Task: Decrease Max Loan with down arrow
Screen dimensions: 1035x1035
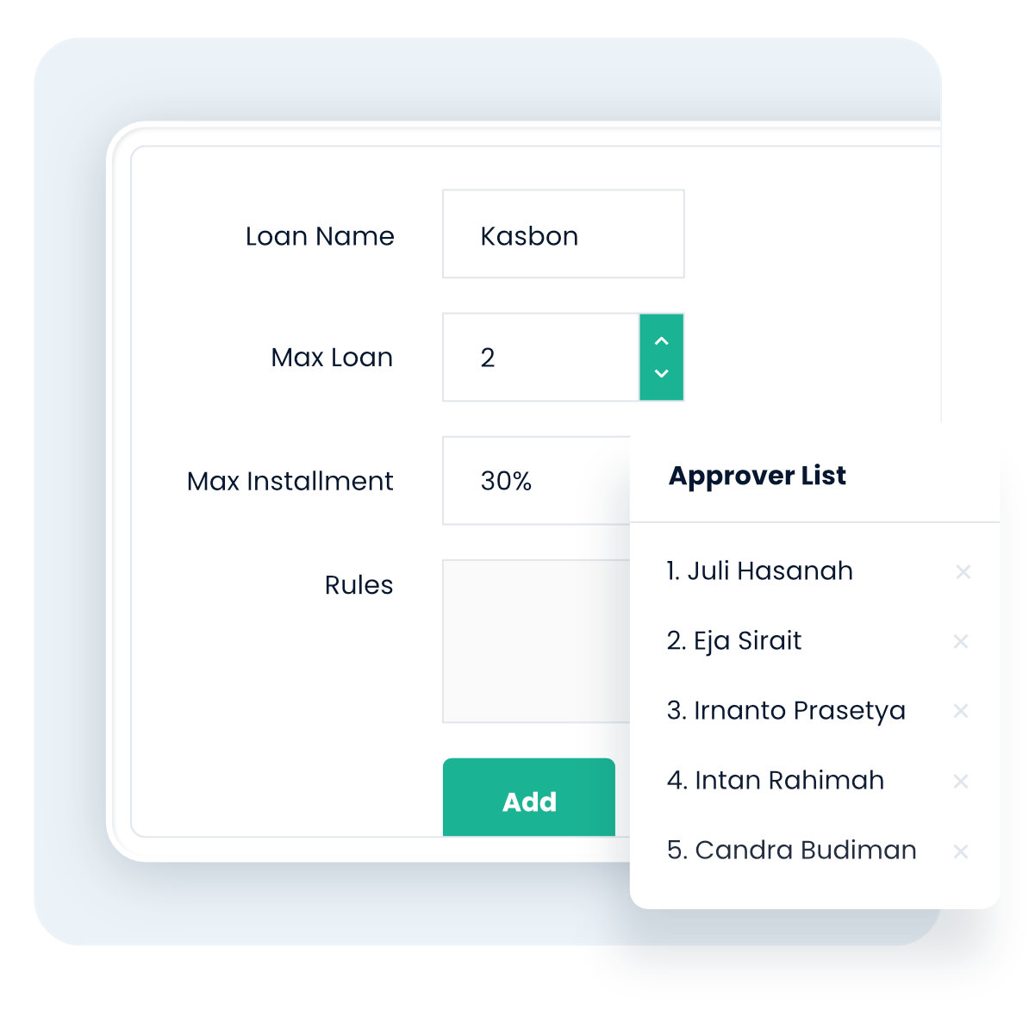Action: coord(661,374)
